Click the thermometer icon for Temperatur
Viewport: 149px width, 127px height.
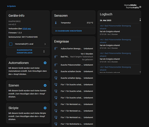56,23
